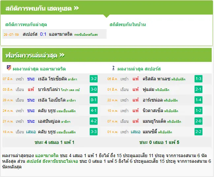Click the date 05 มี.ค. in Spurs form

pyautogui.click(x=112, y=79)
